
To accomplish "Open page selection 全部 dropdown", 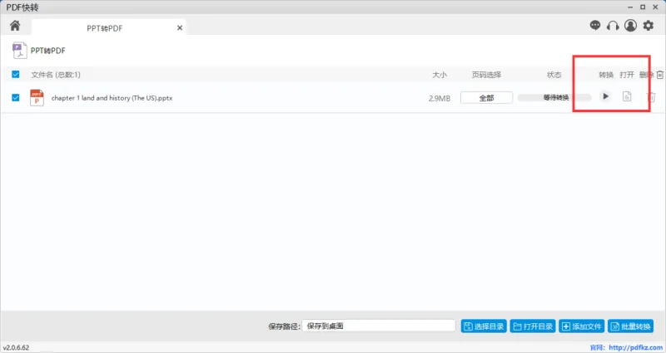I will click(x=486, y=98).
